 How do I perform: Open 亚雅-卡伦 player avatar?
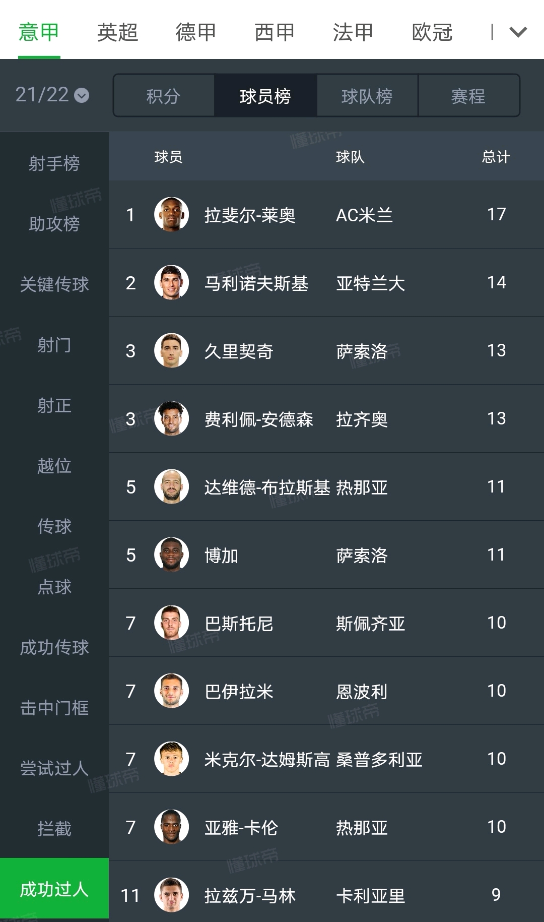[171, 827]
